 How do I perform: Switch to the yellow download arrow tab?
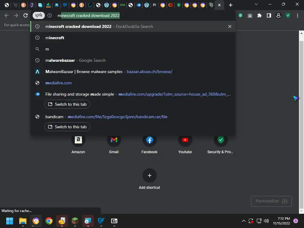pos(48,5)
